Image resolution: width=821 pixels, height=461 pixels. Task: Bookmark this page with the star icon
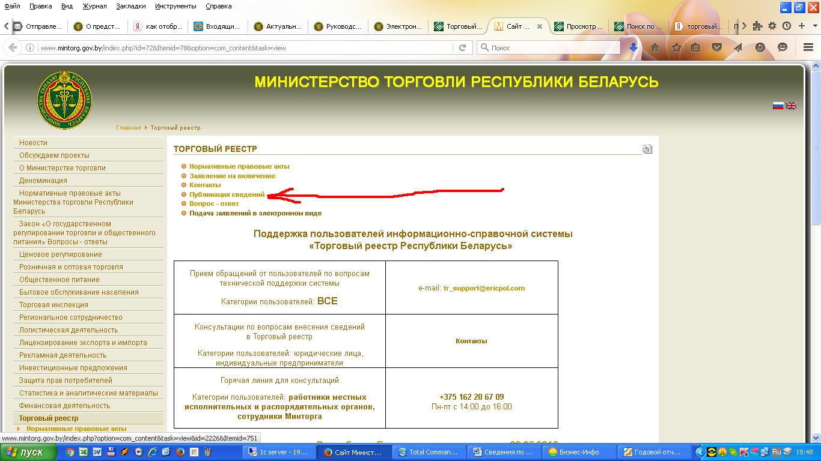point(676,47)
